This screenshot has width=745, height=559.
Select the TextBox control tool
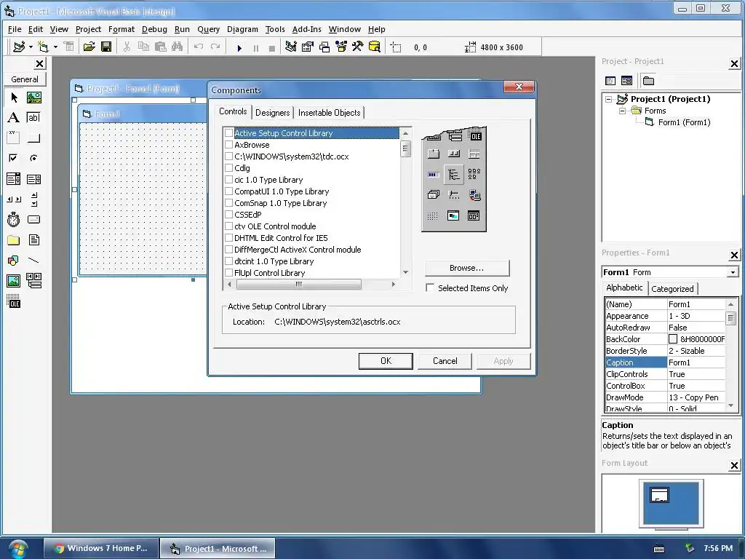[33, 117]
